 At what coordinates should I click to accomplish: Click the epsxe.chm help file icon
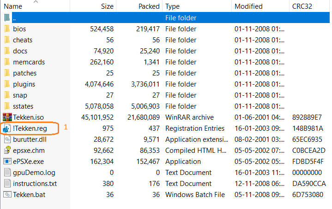[x=7, y=151]
